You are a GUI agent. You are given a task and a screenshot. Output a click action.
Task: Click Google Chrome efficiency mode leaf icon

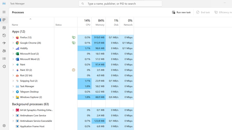[73, 43]
